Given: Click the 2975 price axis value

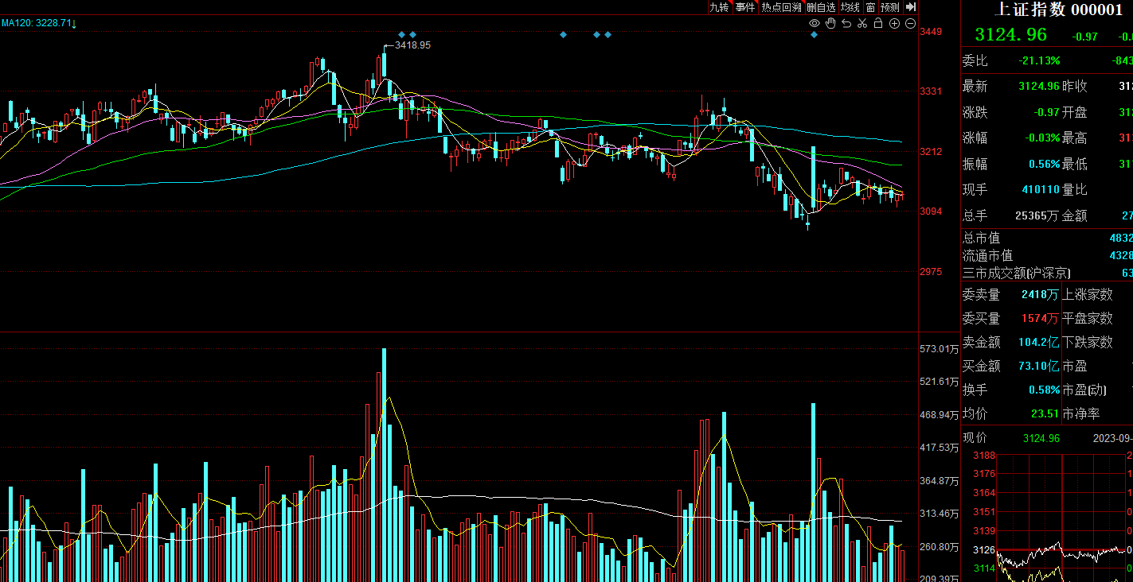Looking at the screenshot, I should click(931, 272).
